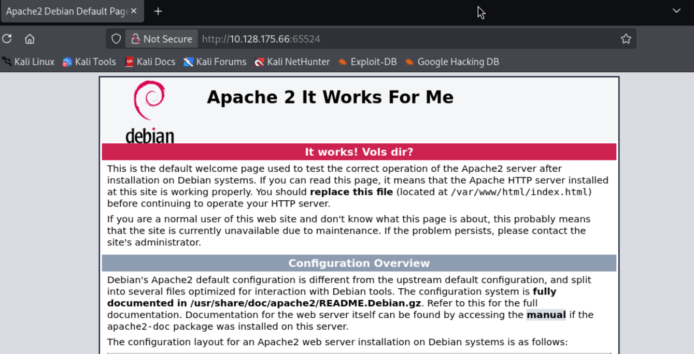Click the 'replace this file' bold text
The image size is (694, 354).
(x=351, y=192)
